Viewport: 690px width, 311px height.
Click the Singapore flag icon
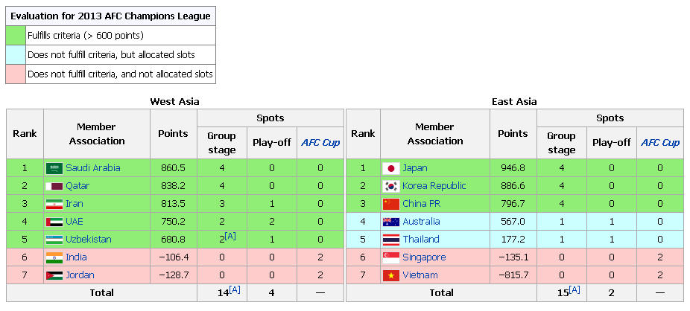coord(390,257)
